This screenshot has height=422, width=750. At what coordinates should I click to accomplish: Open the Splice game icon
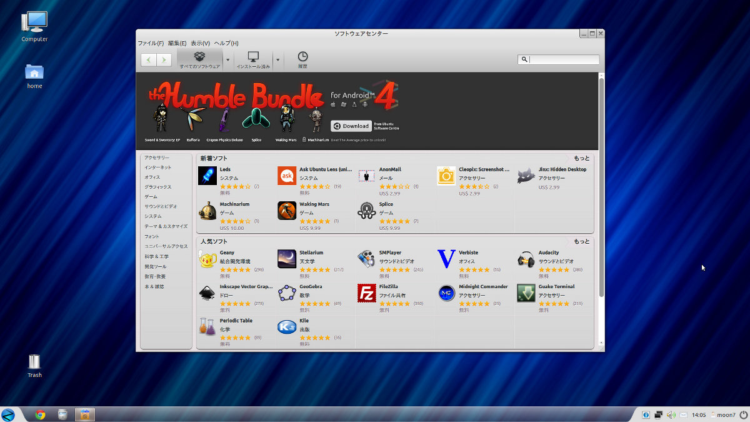pyautogui.click(x=367, y=211)
